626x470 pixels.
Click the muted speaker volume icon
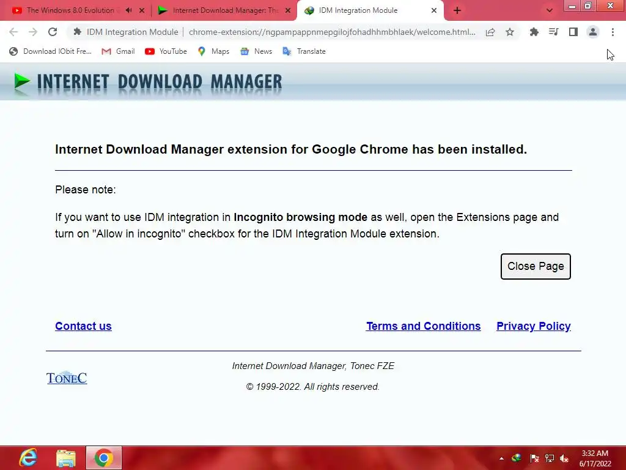[x=564, y=458]
